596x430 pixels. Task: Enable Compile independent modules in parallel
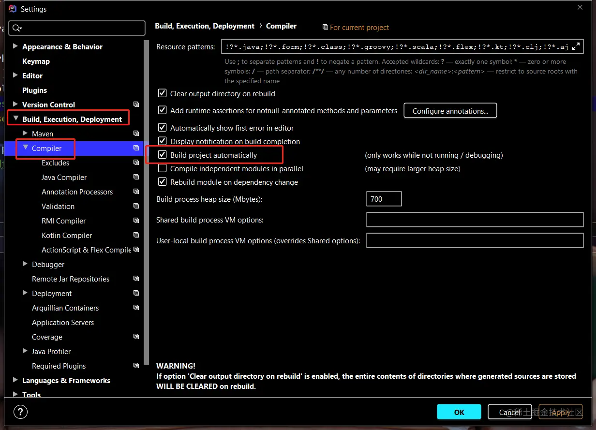162,168
